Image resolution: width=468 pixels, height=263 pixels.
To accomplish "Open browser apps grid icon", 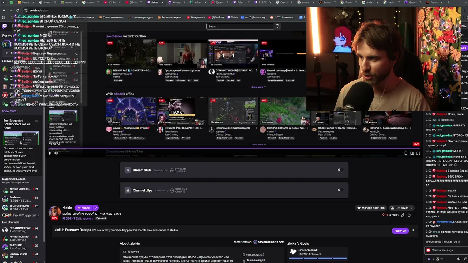I will coord(4,17).
